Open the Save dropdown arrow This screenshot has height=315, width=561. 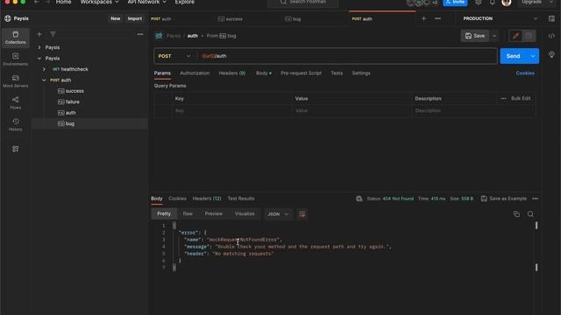click(x=494, y=36)
